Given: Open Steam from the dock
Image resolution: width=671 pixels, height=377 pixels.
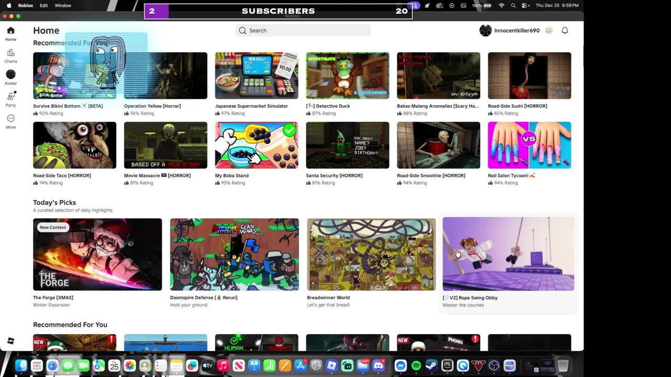Looking at the screenshot, I should [x=431, y=365].
